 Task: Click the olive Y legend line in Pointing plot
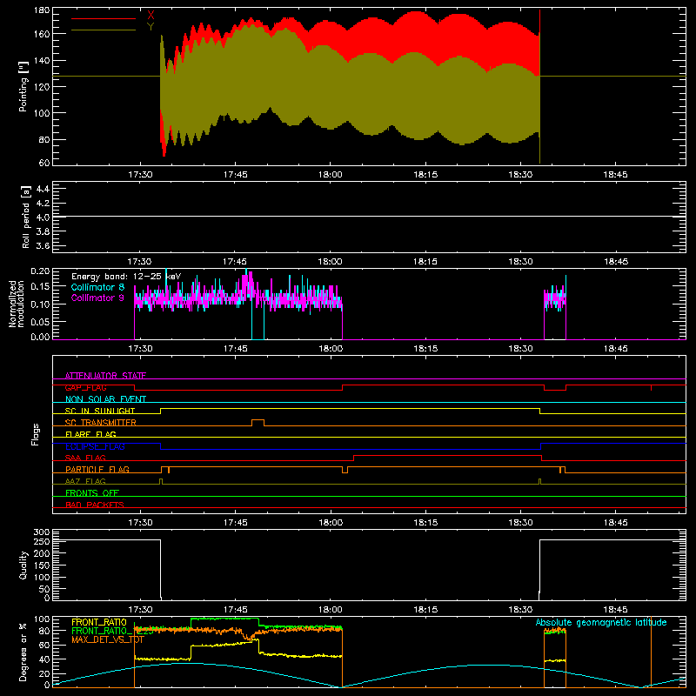point(104,30)
